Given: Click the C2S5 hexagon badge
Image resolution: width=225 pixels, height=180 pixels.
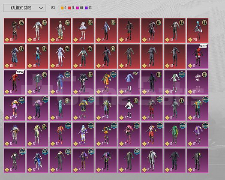Looking at the screenshot, I should [91, 152].
